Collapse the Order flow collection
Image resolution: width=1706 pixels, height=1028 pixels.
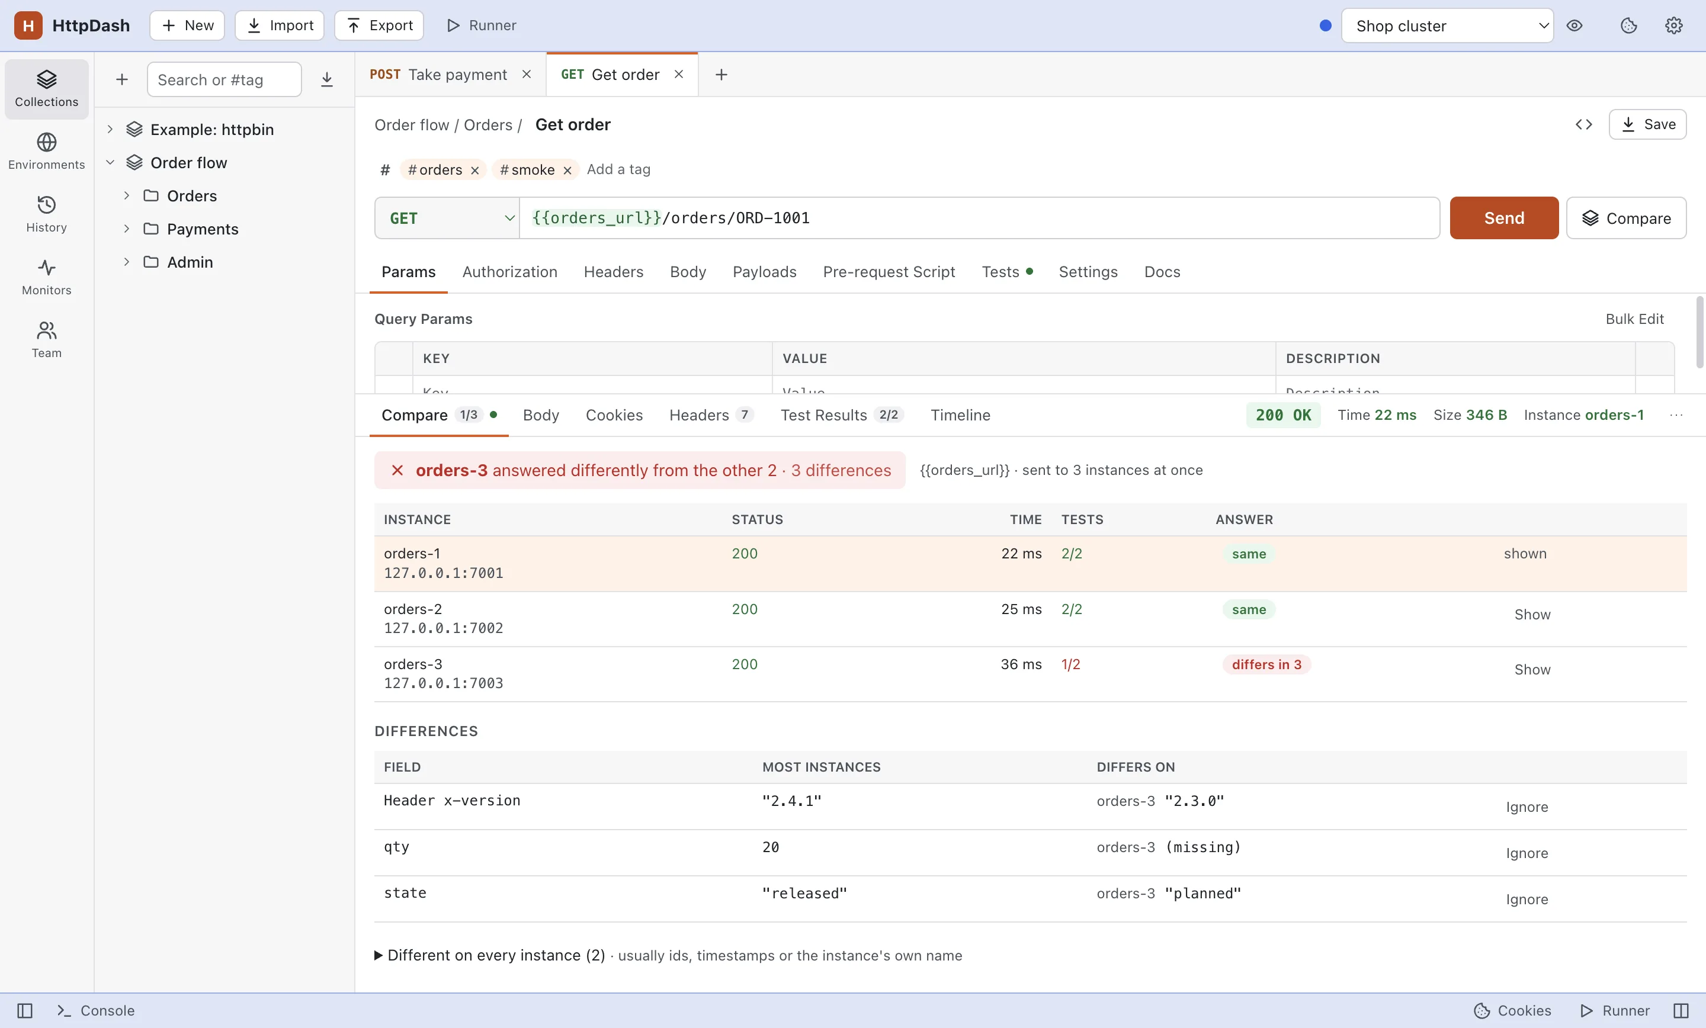[110, 163]
